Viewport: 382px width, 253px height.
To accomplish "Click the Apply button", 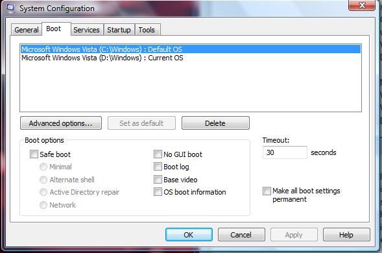I will [294, 235].
